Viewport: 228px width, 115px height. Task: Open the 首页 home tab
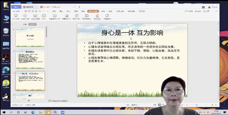[16, 7]
